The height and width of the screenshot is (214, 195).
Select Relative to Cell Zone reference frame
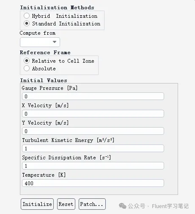pyautogui.click(x=27, y=61)
